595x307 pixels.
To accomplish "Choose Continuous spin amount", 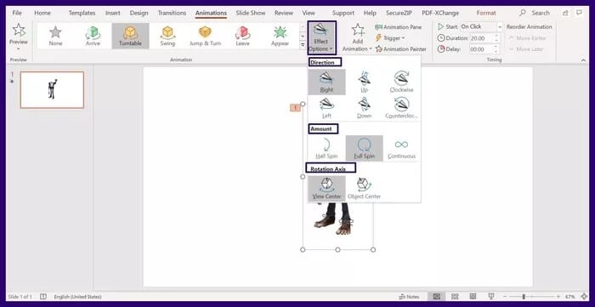I will pos(401,148).
